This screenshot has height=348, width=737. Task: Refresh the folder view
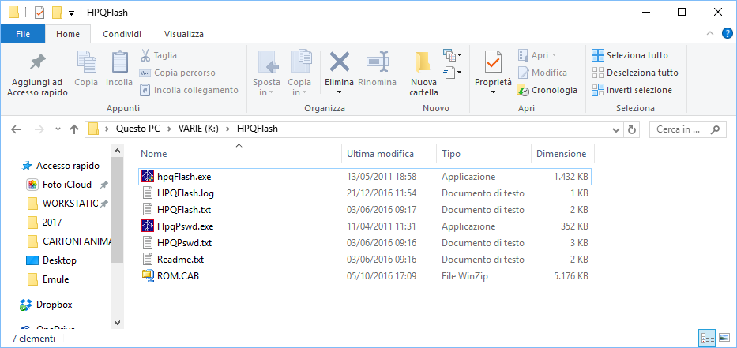[632, 129]
